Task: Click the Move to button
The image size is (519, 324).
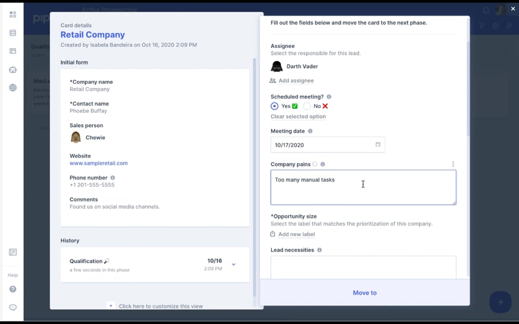Action: (364, 293)
